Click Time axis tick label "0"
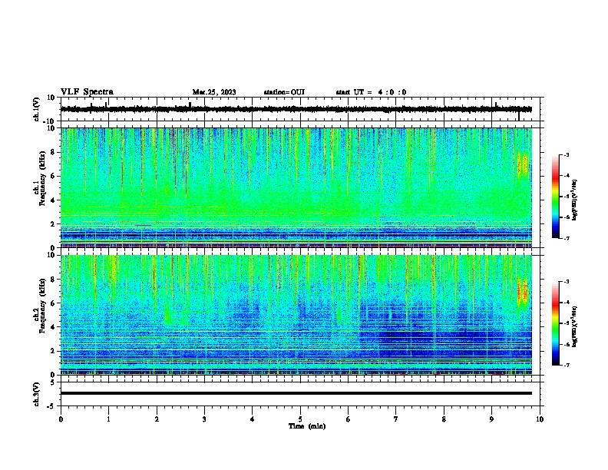 (61, 419)
